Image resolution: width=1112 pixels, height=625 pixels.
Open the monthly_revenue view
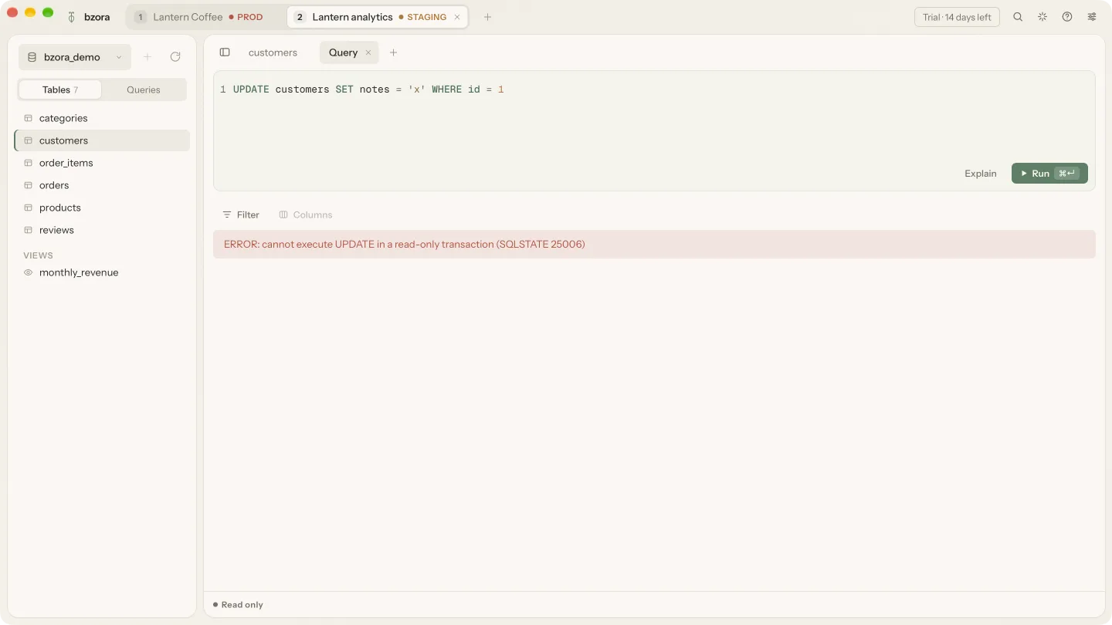102,272
